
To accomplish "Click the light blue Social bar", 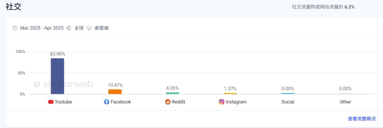I will pos(288,93).
